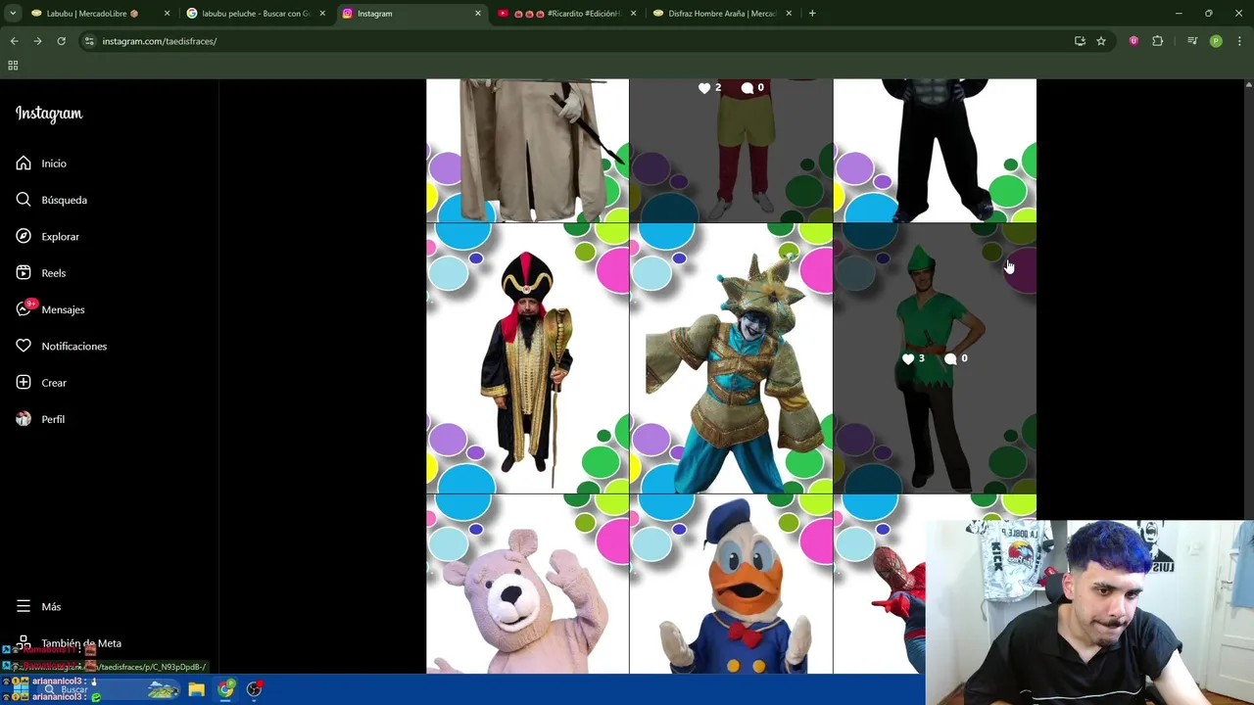This screenshot has width=1254, height=705.
Task: Click Crear plus entry
Action: point(41,383)
